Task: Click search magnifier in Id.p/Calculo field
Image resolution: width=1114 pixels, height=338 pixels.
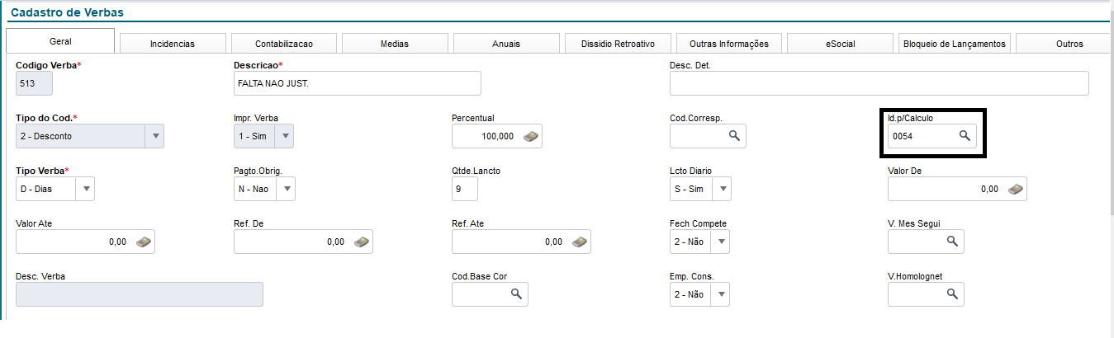Action: click(965, 136)
